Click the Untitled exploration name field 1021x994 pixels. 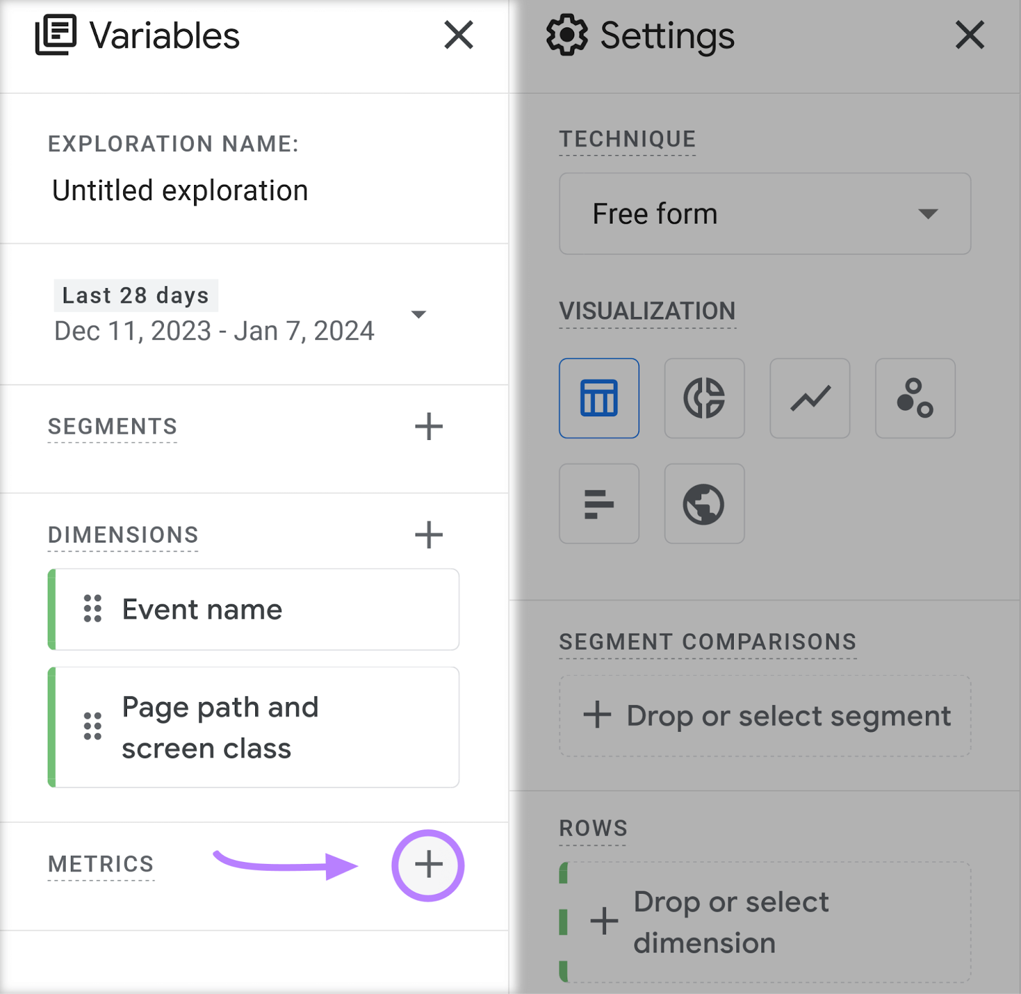tap(180, 189)
